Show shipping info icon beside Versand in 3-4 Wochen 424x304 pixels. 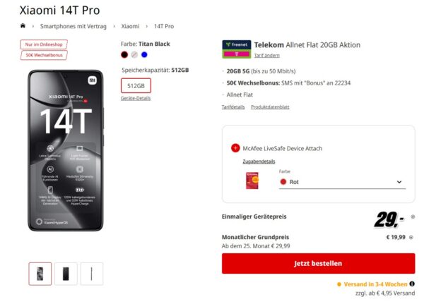pyautogui.click(x=412, y=284)
